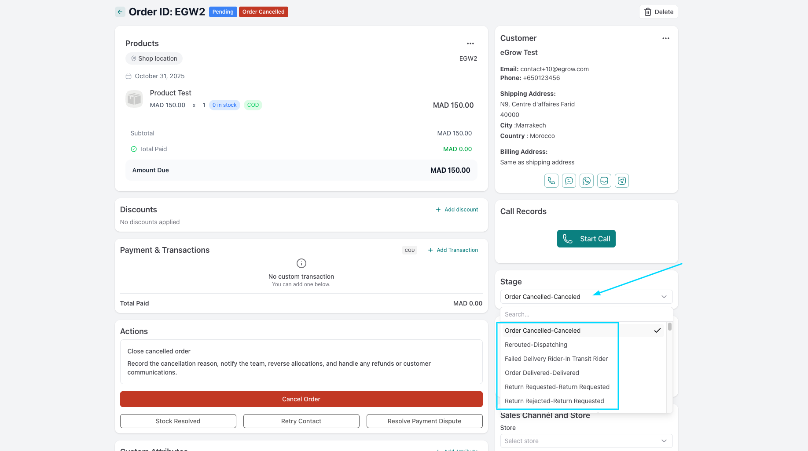Click the SMS chat bubble icon
808x451 pixels.
pyautogui.click(x=569, y=181)
